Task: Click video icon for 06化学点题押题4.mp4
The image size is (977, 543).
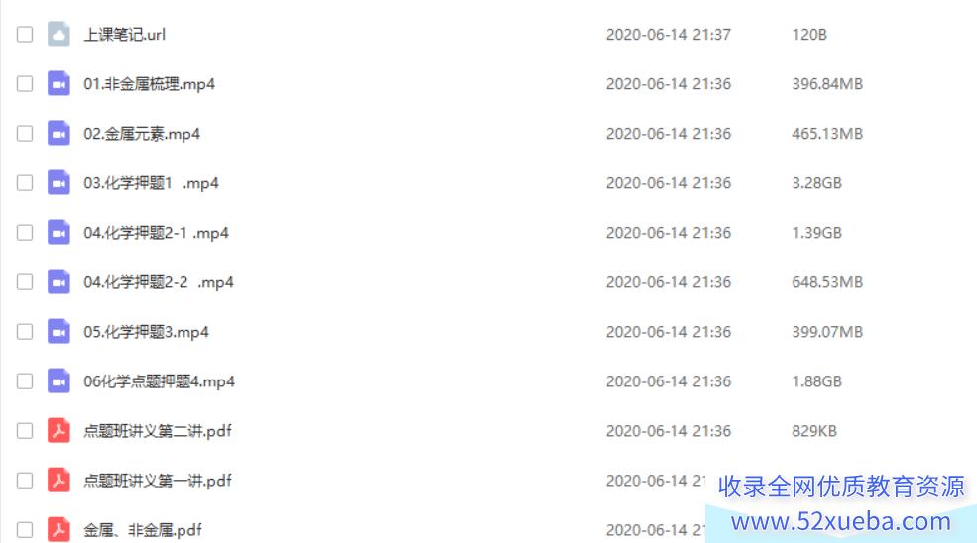Action: [59, 381]
